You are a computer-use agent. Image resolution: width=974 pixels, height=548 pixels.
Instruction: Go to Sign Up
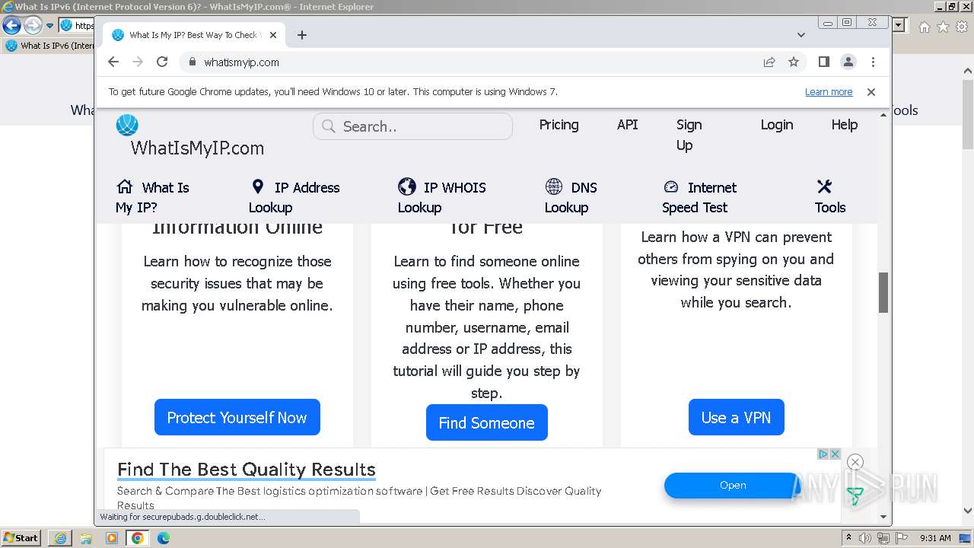[x=689, y=135]
